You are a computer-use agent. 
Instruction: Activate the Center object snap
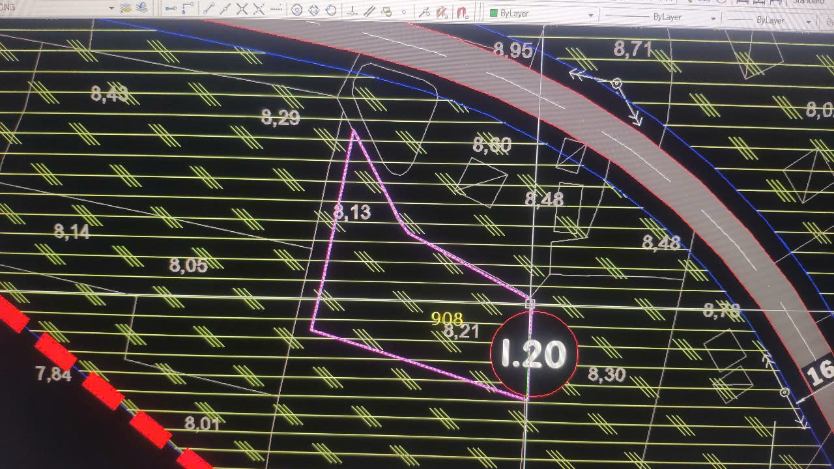297,10
